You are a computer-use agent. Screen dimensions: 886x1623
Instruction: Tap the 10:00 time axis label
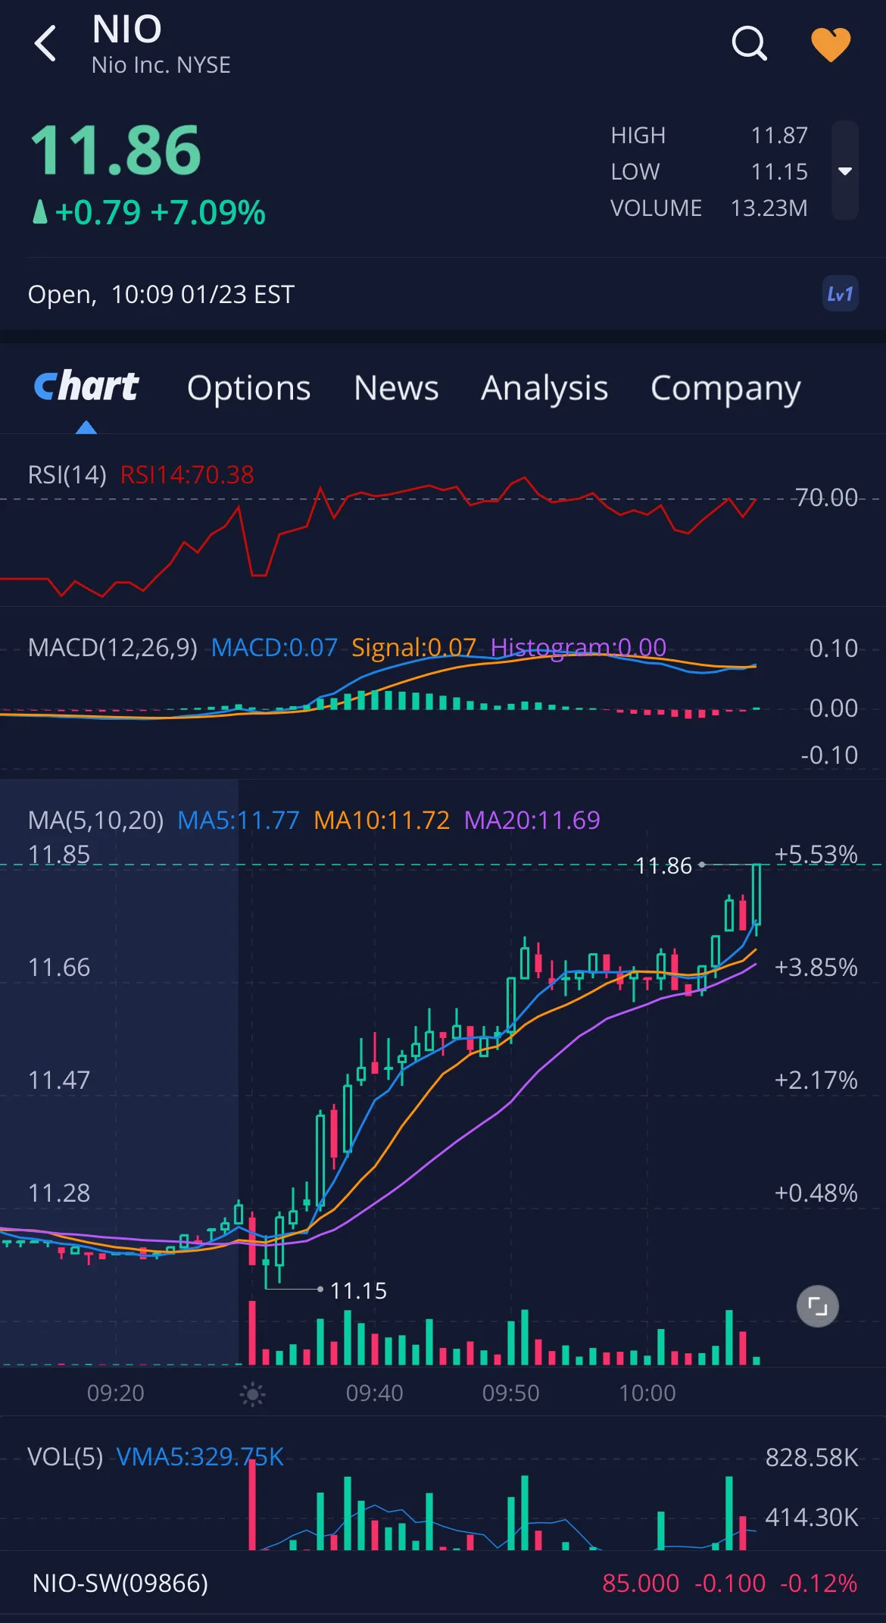point(647,1393)
